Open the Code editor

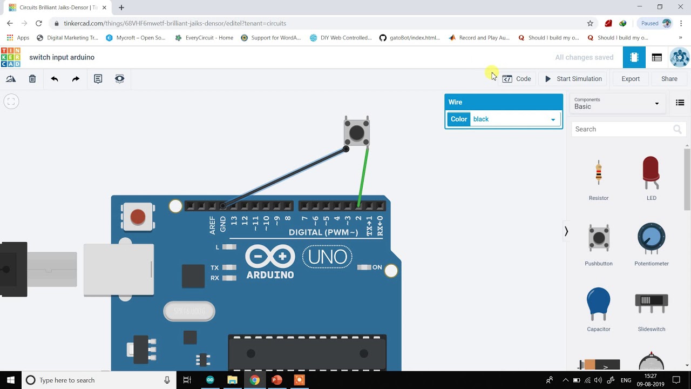point(517,79)
